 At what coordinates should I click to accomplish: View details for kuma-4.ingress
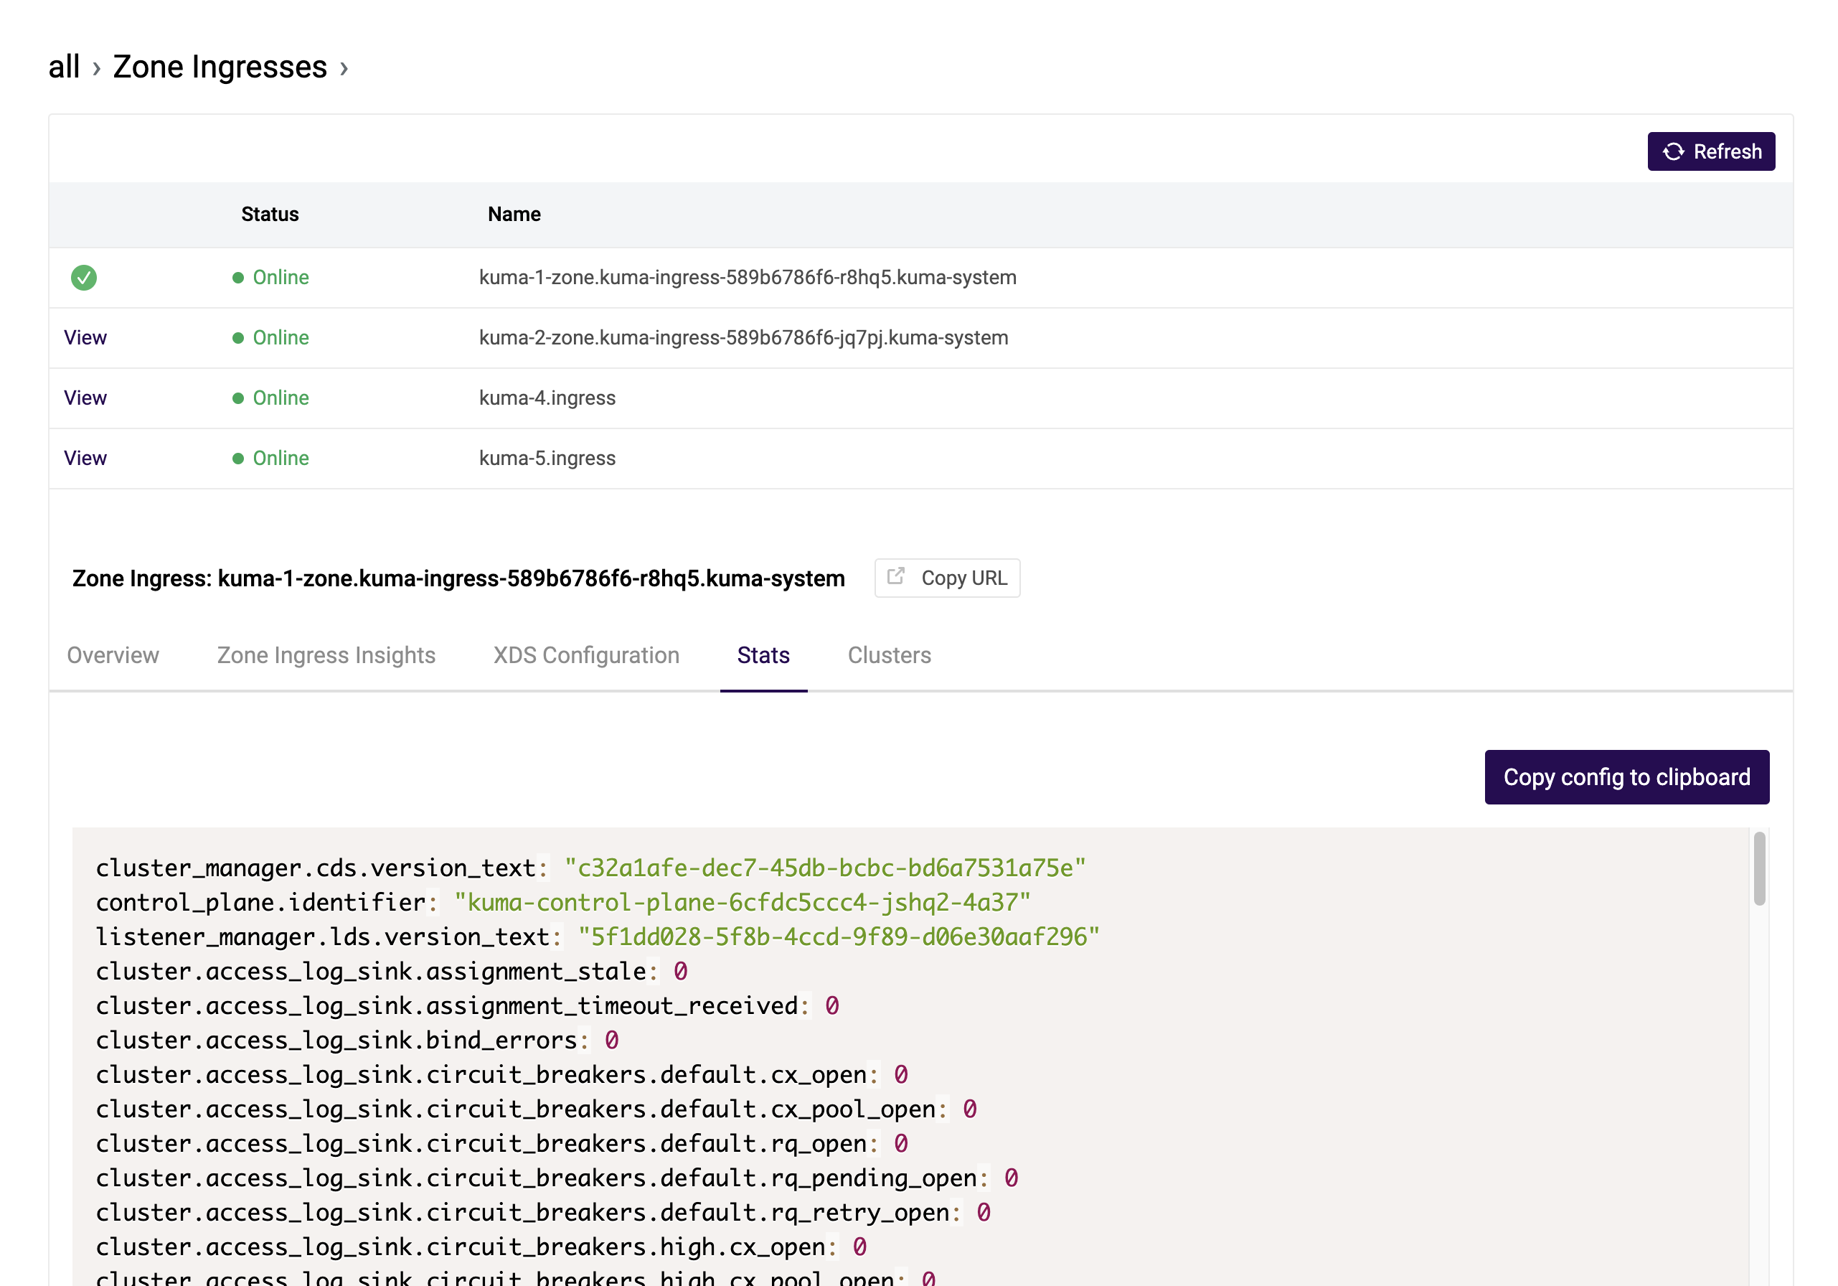(84, 397)
